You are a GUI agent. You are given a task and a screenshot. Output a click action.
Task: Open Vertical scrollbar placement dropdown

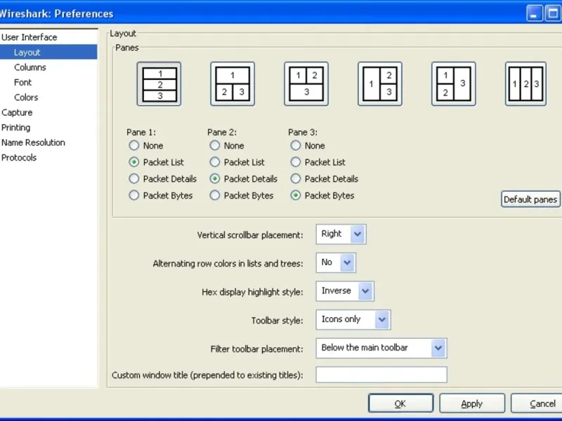[x=341, y=234]
